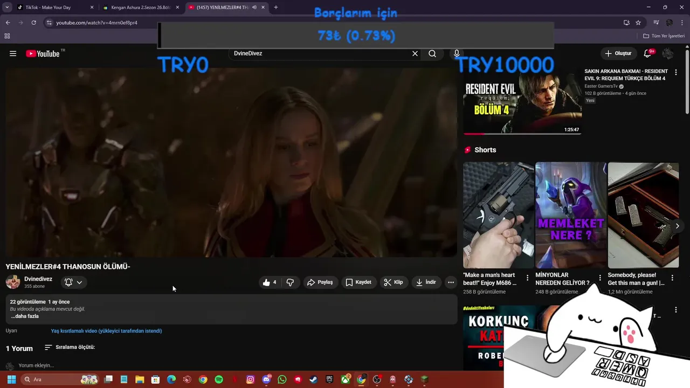Launch Spotify from the taskbar
Viewport: 690px width, 388px height.
(219, 379)
